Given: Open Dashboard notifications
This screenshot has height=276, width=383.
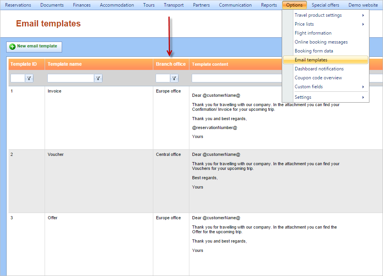Looking at the screenshot, I should tap(326, 69).
